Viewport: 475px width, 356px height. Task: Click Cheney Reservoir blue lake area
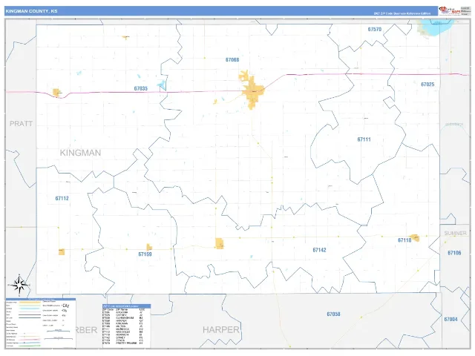[436, 28]
